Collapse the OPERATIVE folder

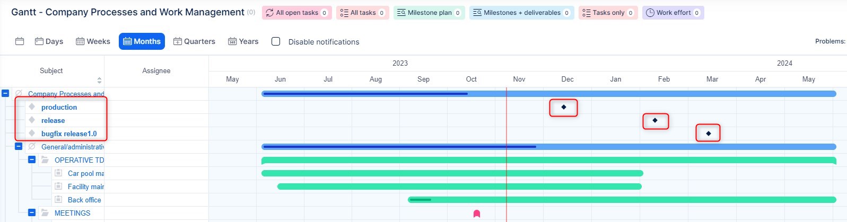click(x=32, y=159)
